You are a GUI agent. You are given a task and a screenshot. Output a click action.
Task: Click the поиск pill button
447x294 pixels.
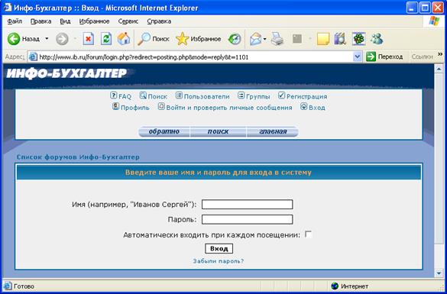coord(218,132)
